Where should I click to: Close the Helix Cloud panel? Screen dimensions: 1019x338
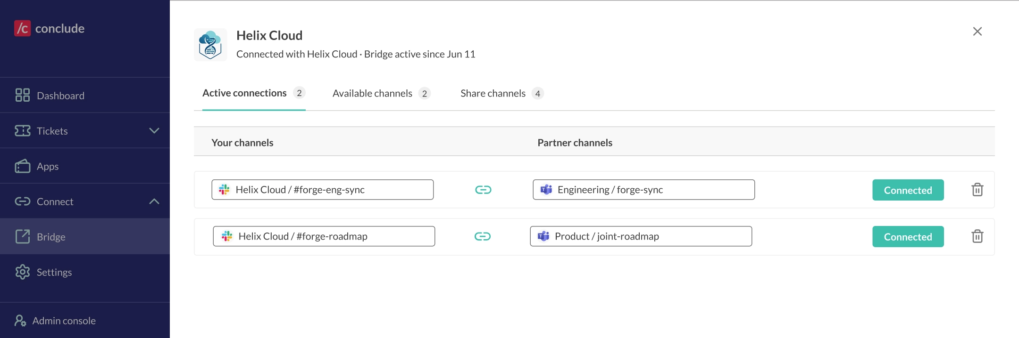pos(977,31)
